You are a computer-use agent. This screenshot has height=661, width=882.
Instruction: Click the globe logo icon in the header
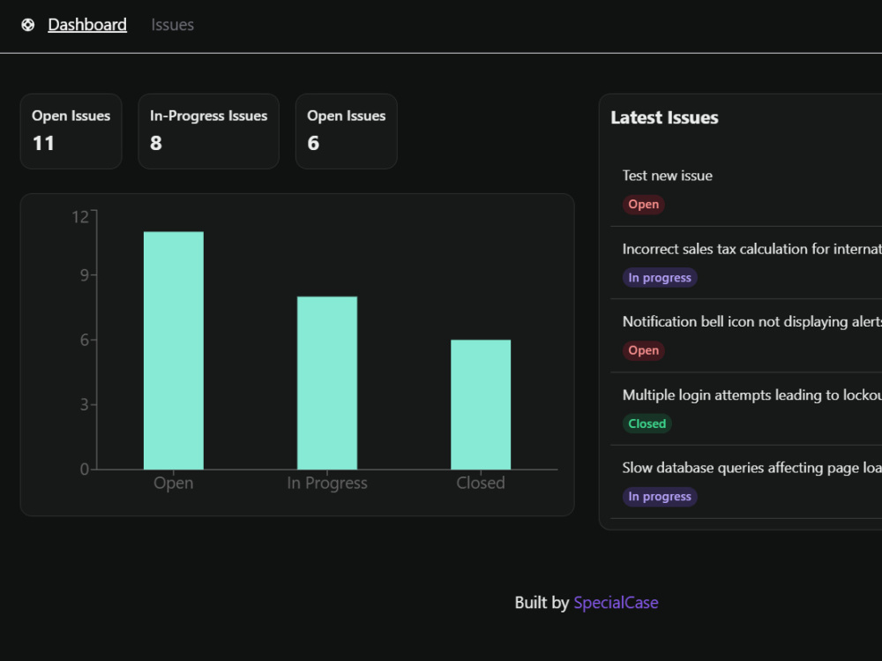tap(28, 25)
